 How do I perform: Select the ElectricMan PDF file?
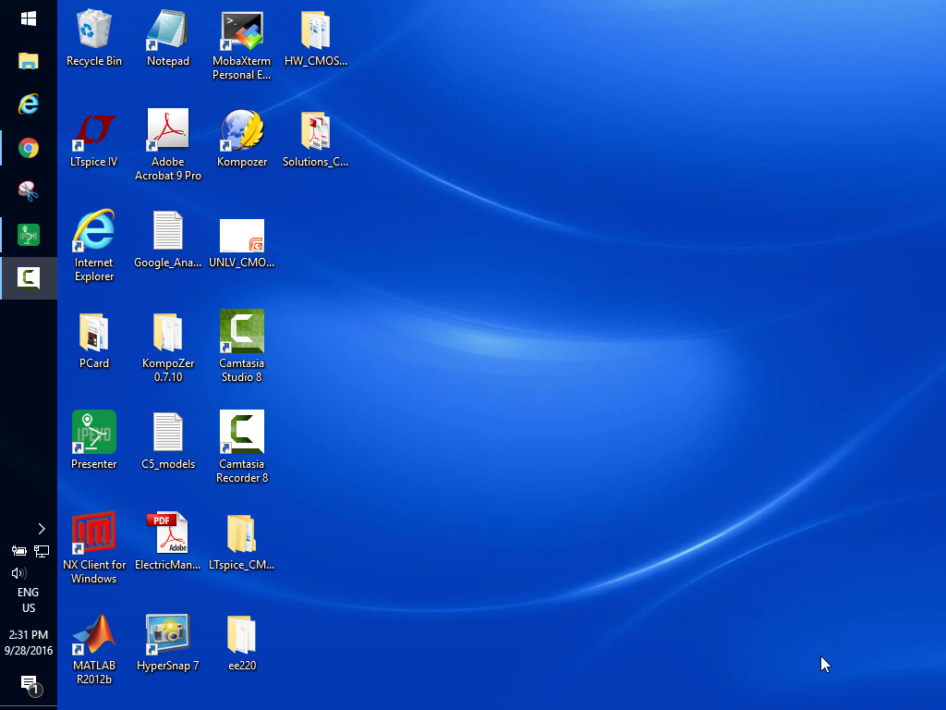pyautogui.click(x=167, y=534)
